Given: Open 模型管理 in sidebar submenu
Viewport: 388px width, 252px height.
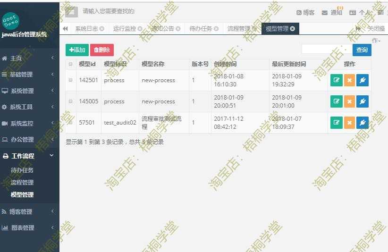Looking at the screenshot, I should (x=22, y=194).
